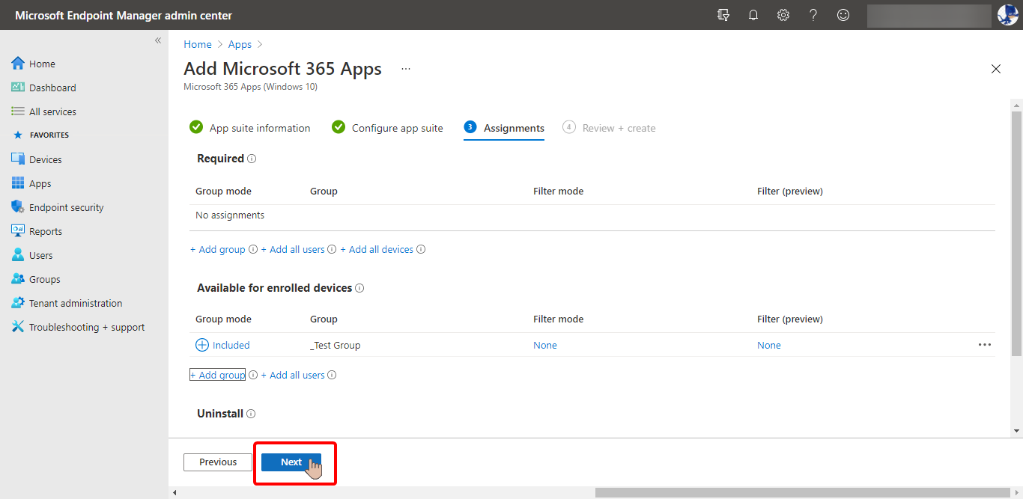
Task: Click info icon beside Required heading
Action: (252, 159)
